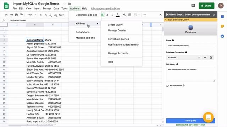Open the My Database connection dropdown
The width and height of the screenshot is (227, 127).
pyautogui.click(x=184, y=58)
